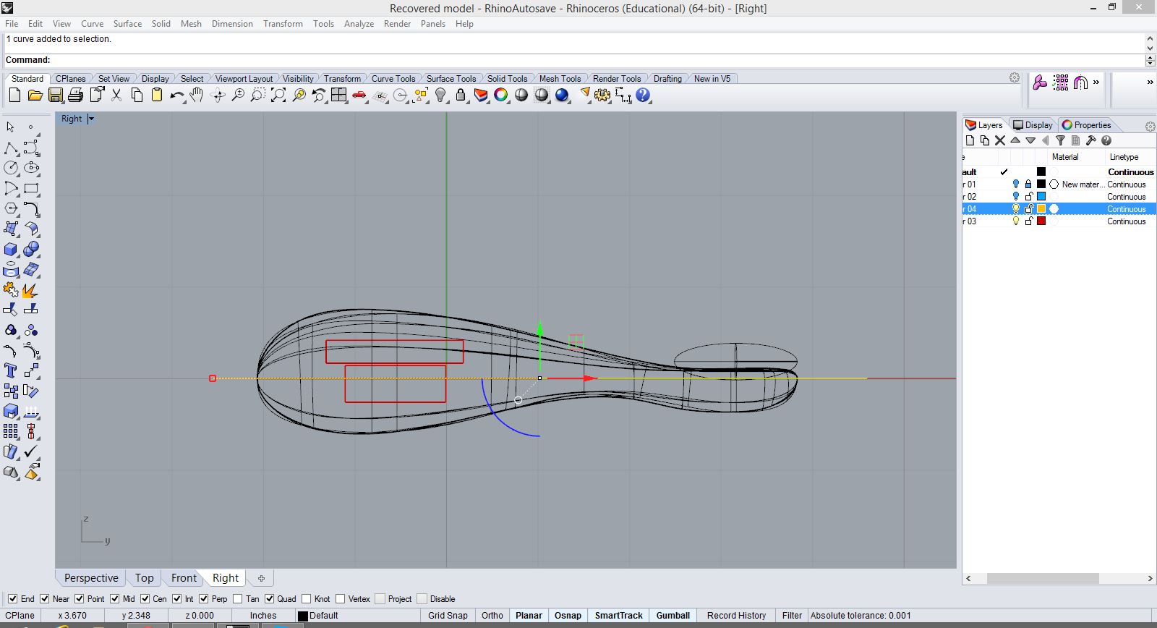Select the Polyline tool in sidebar
Image resolution: width=1157 pixels, height=628 pixels.
click(11, 148)
